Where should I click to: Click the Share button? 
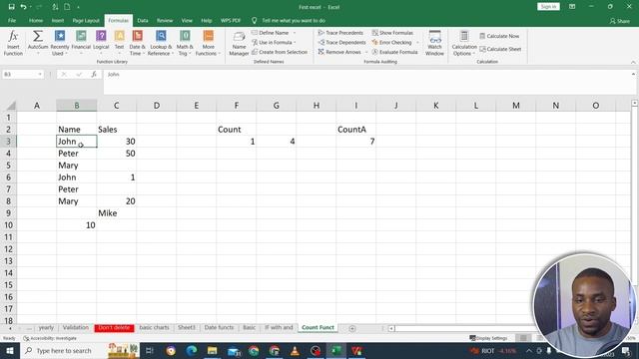click(619, 21)
